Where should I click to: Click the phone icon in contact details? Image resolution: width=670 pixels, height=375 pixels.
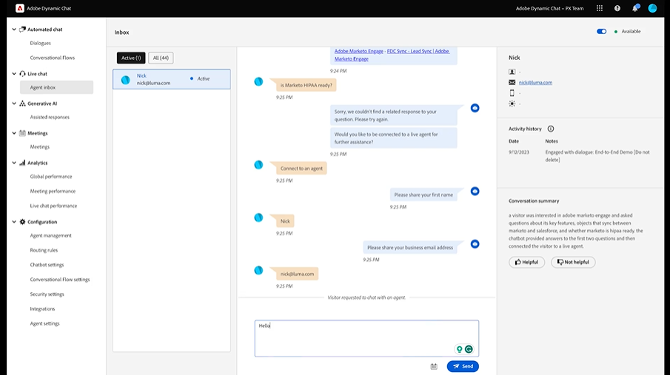click(x=512, y=93)
